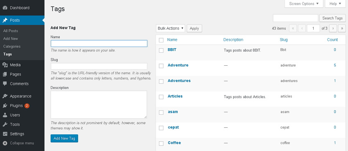The width and height of the screenshot is (348, 151).
Task: Click the Settings sliders icon
Action: click(5, 134)
